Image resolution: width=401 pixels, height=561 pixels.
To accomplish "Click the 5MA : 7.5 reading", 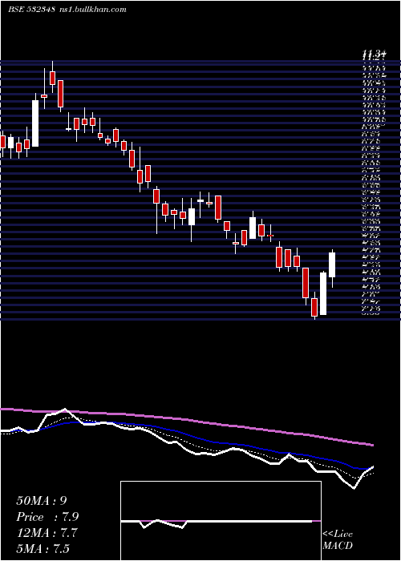I will point(43,548).
